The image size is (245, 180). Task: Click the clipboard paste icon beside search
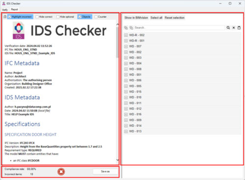tap(239, 28)
